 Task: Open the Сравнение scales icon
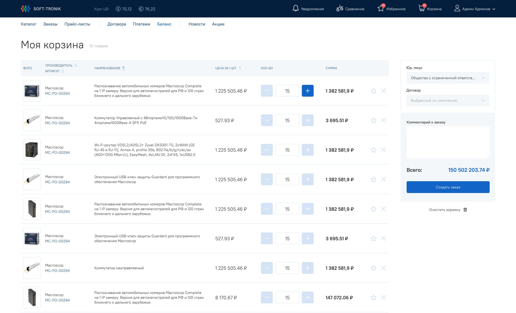coord(340,8)
